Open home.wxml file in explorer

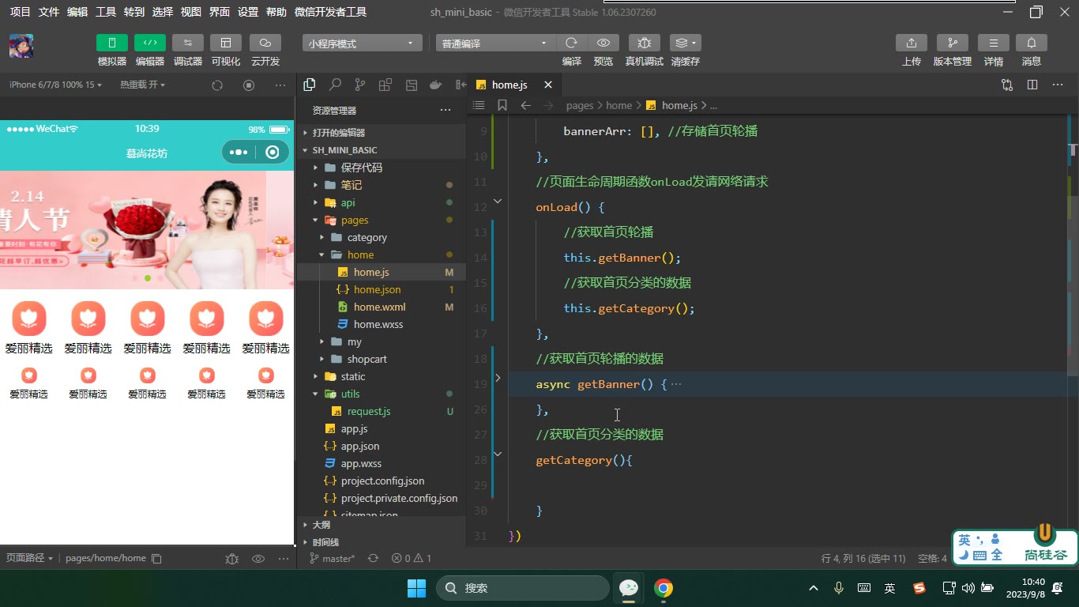(x=381, y=307)
